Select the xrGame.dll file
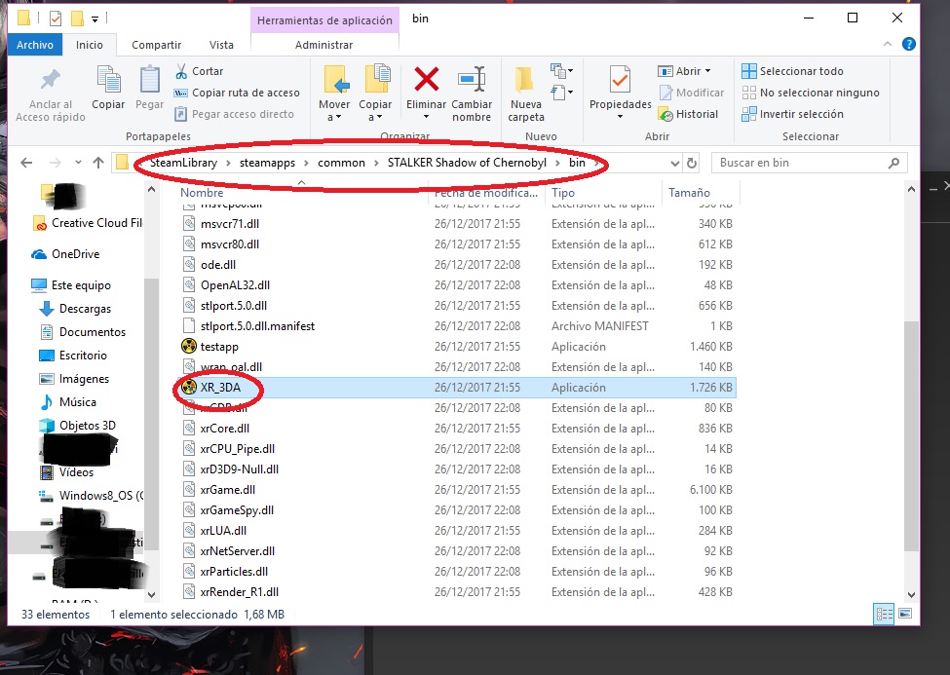 (x=227, y=490)
